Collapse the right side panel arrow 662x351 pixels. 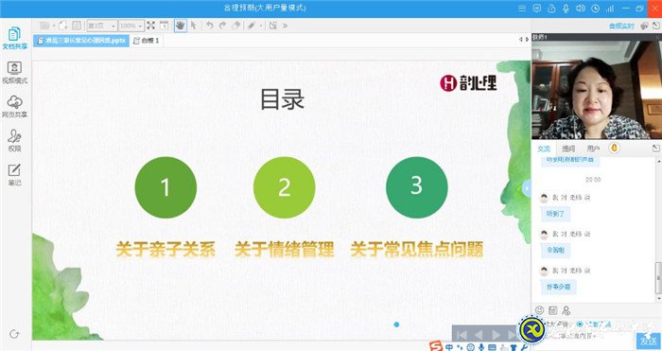click(527, 188)
